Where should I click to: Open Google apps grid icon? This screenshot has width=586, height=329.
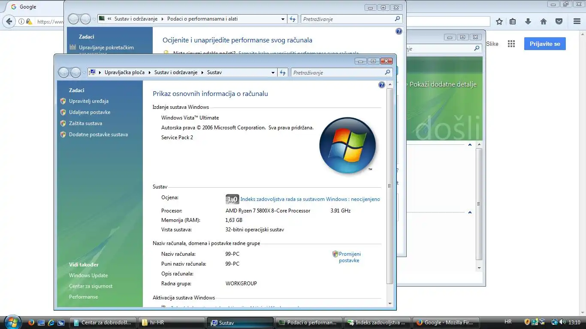511,44
